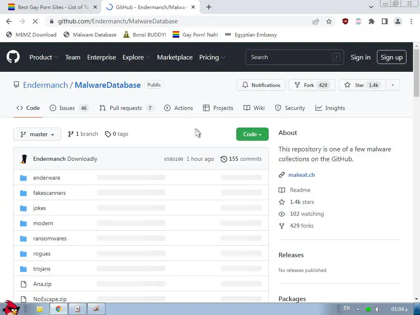Star the MalwareDatabase repository
The height and width of the screenshot is (315, 420).
click(363, 85)
